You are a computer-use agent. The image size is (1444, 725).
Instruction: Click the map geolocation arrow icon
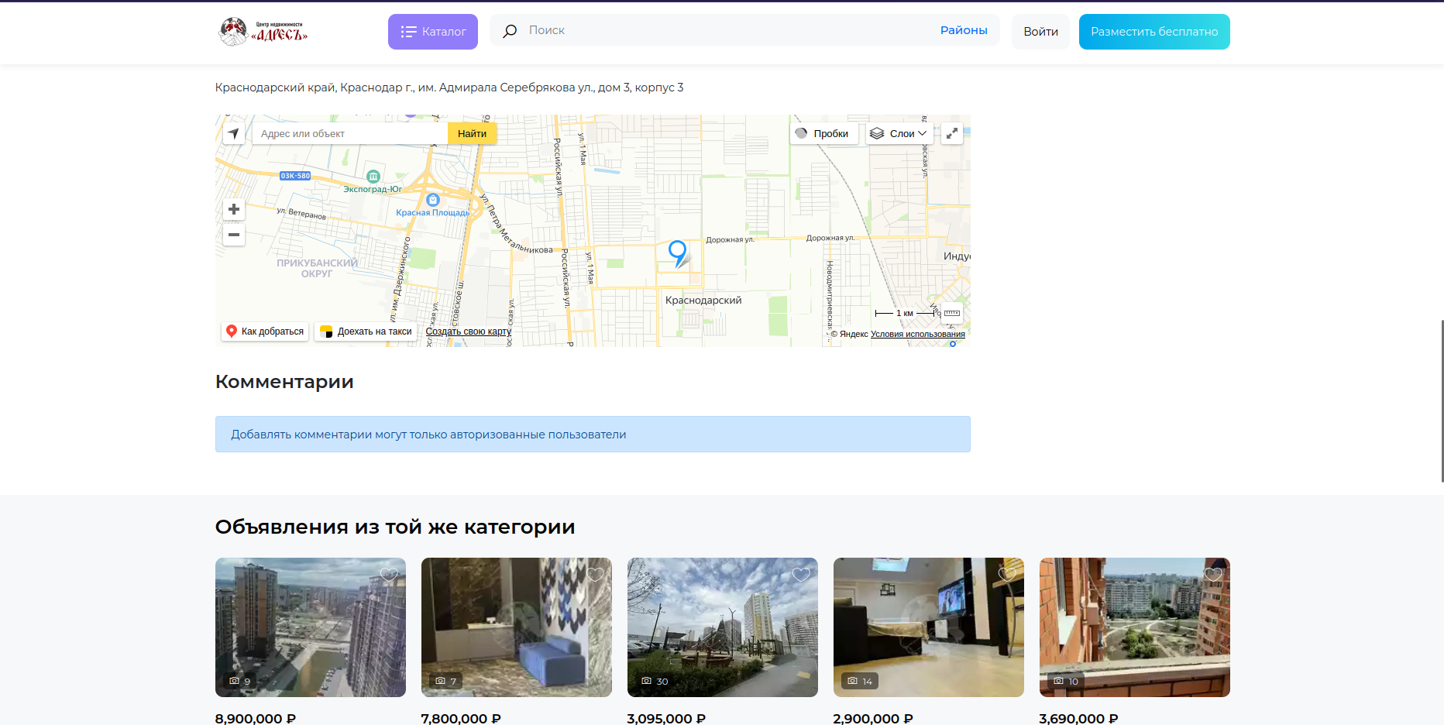[x=233, y=133]
